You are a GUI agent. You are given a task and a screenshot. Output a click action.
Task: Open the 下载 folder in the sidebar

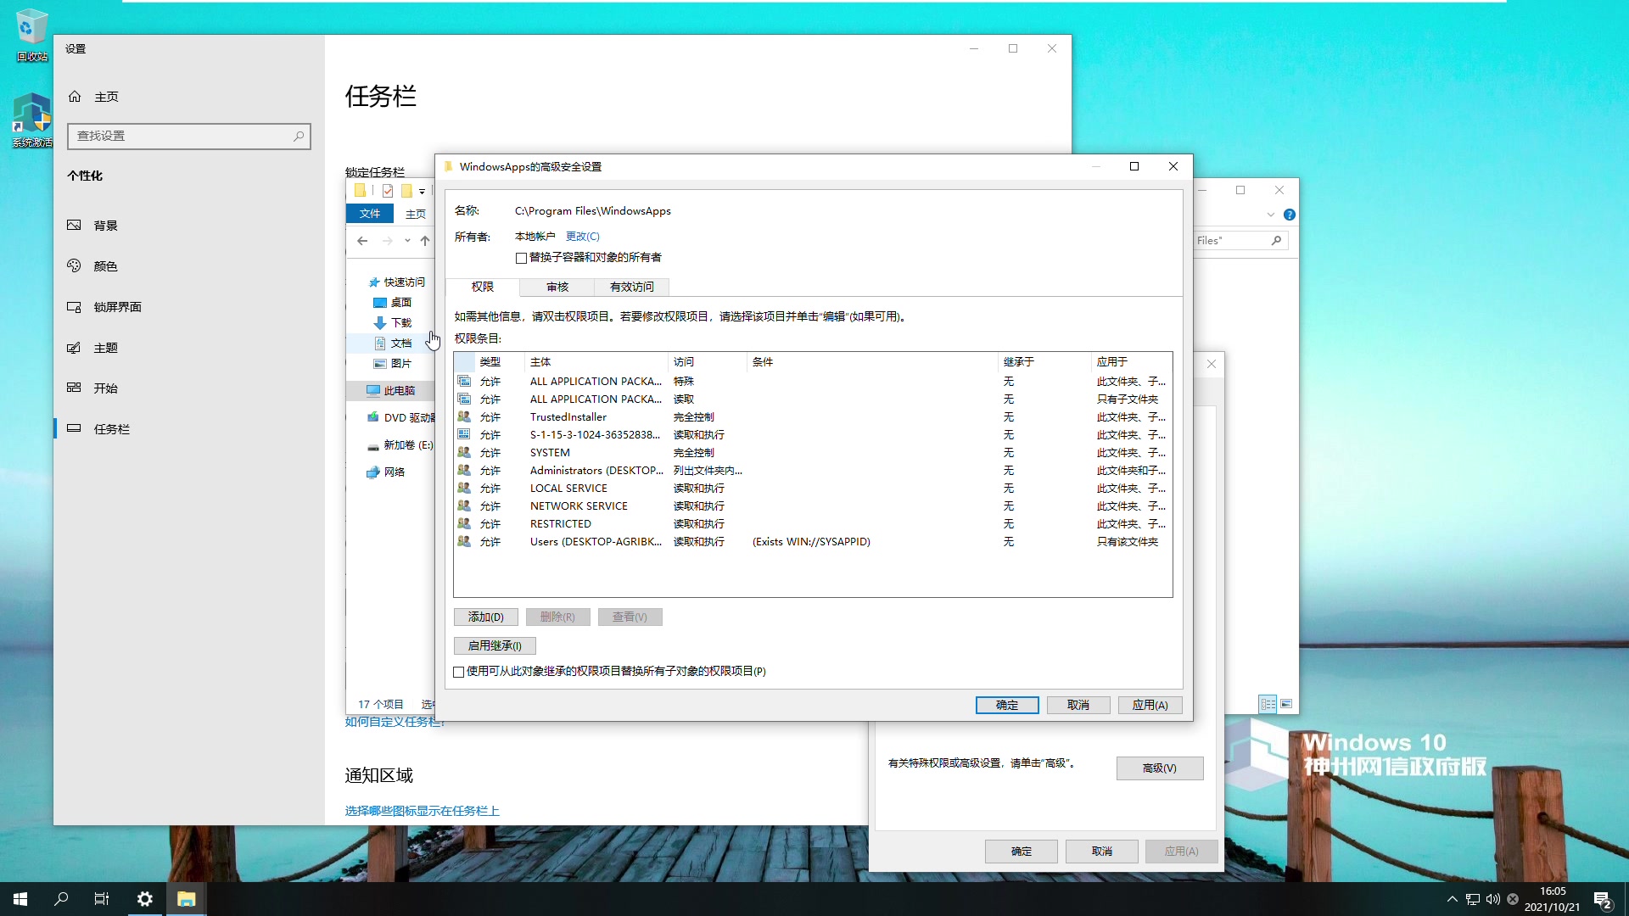pos(400,322)
